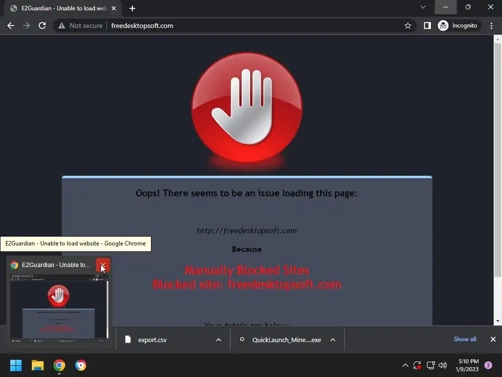The height and width of the screenshot is (377, 502).
Task: Close the E2Guardian tab
Action: pos(114,8)
